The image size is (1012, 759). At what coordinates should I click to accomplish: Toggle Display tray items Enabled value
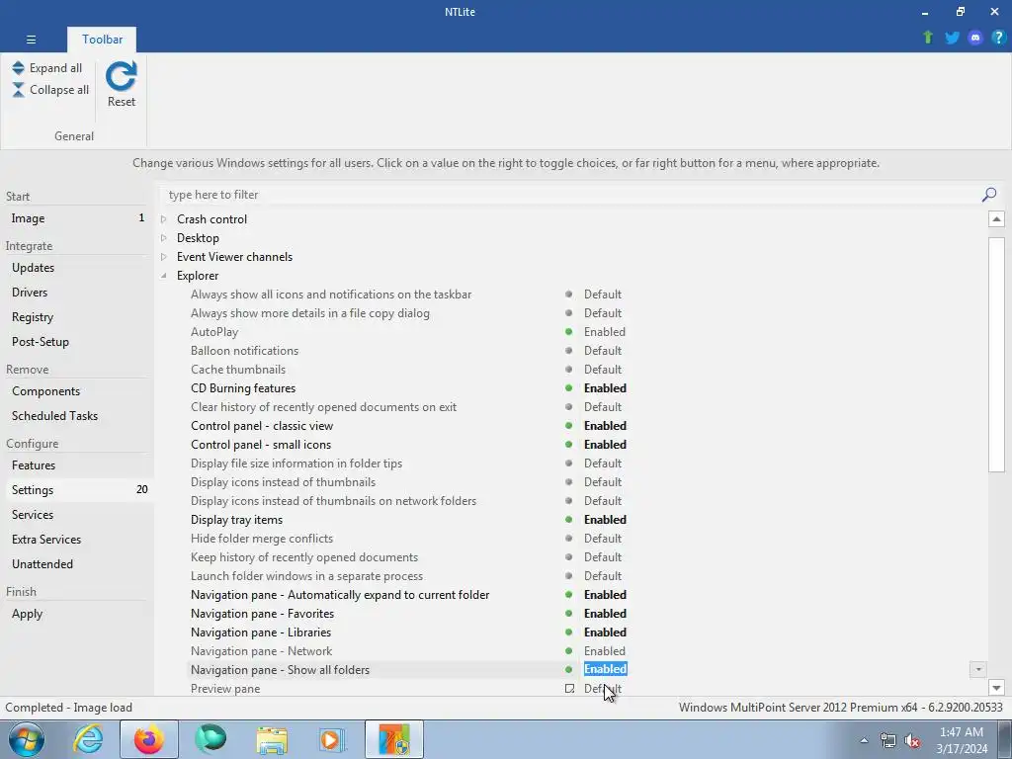(x=606, y=520)
